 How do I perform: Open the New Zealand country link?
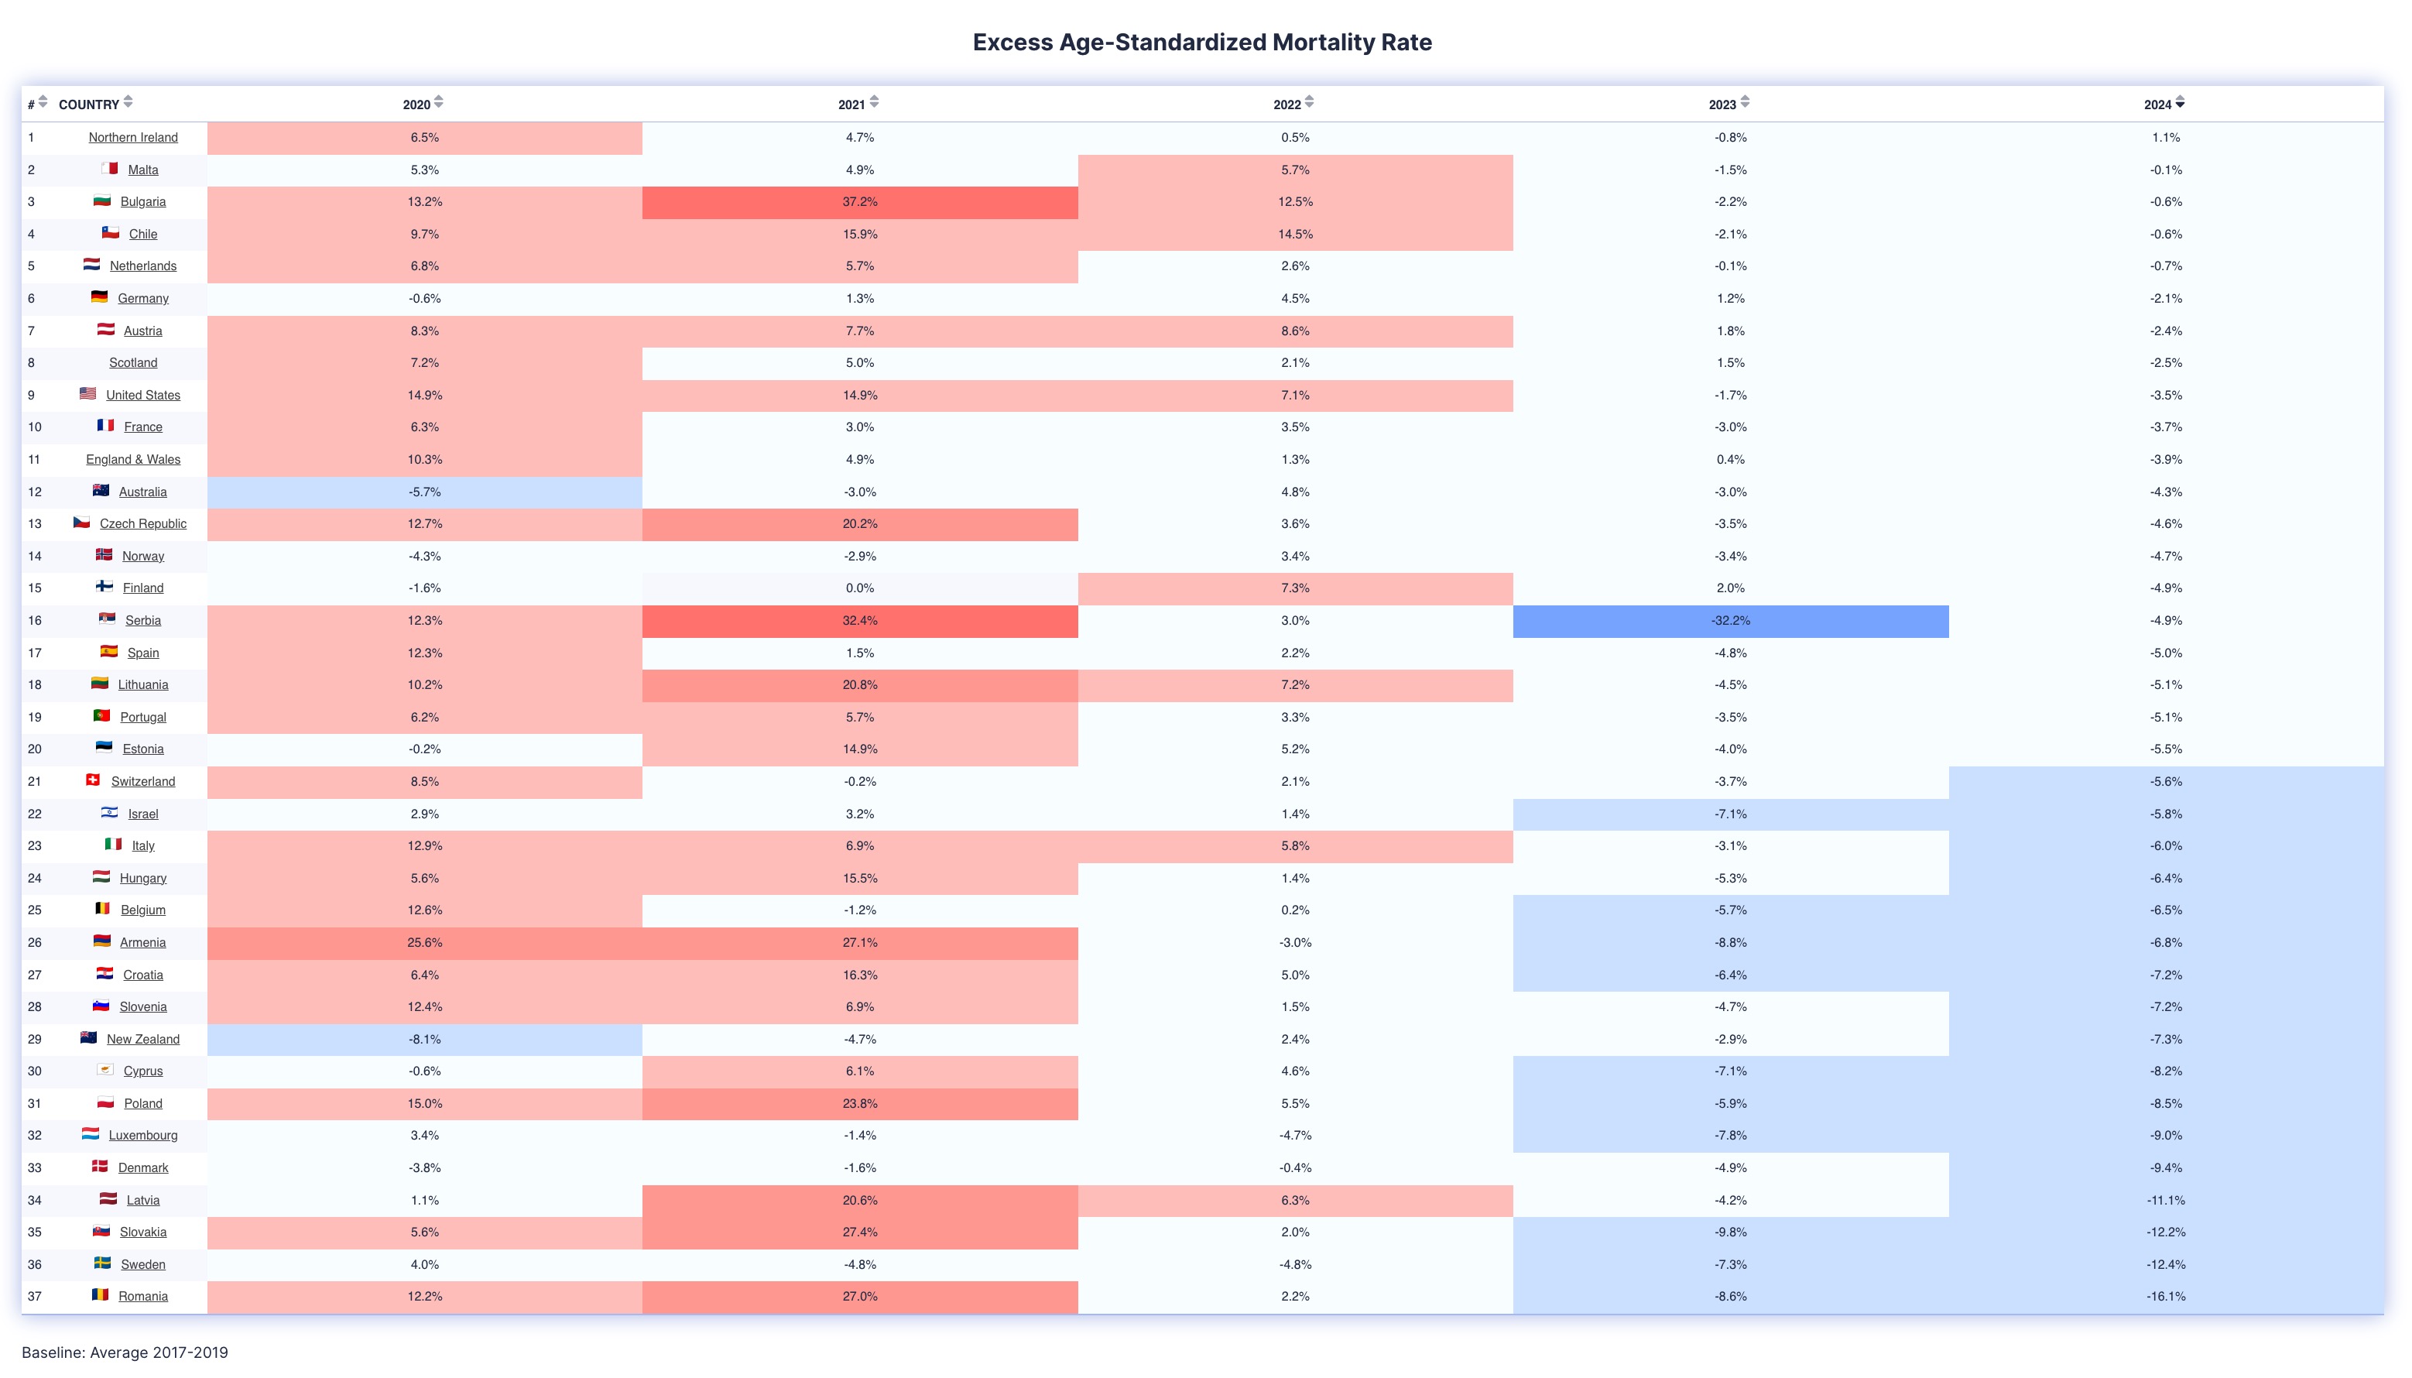[143, 1039]
